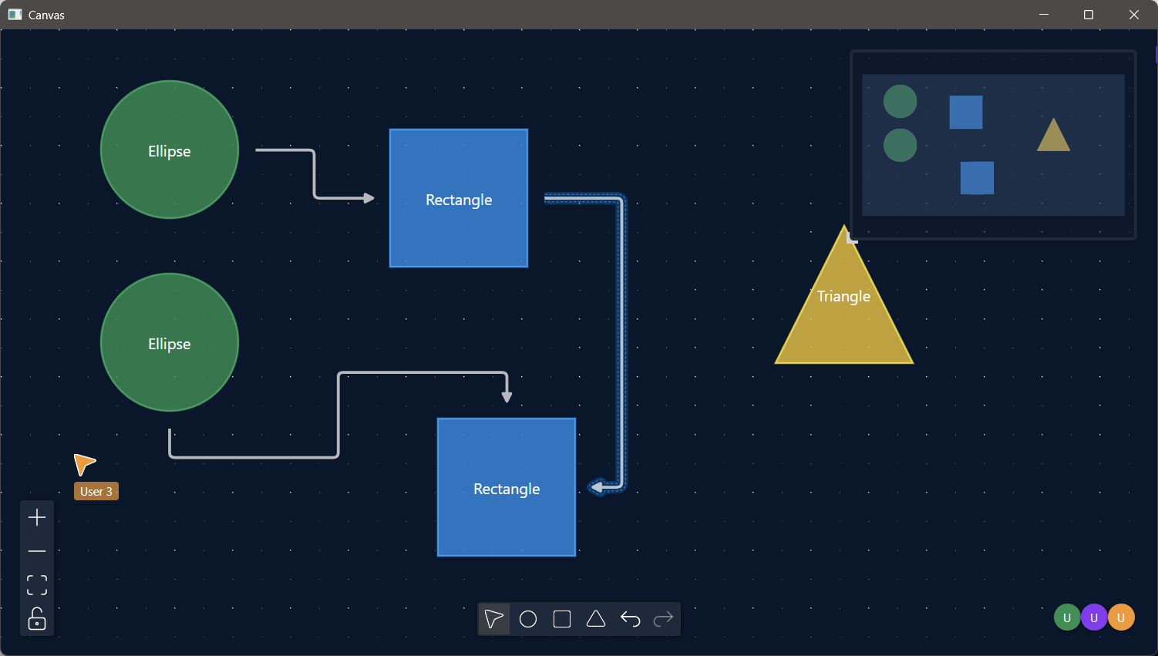Maximize the Canvas window
Viewport: 1158px width, 656px height.
pos(1089,15)
